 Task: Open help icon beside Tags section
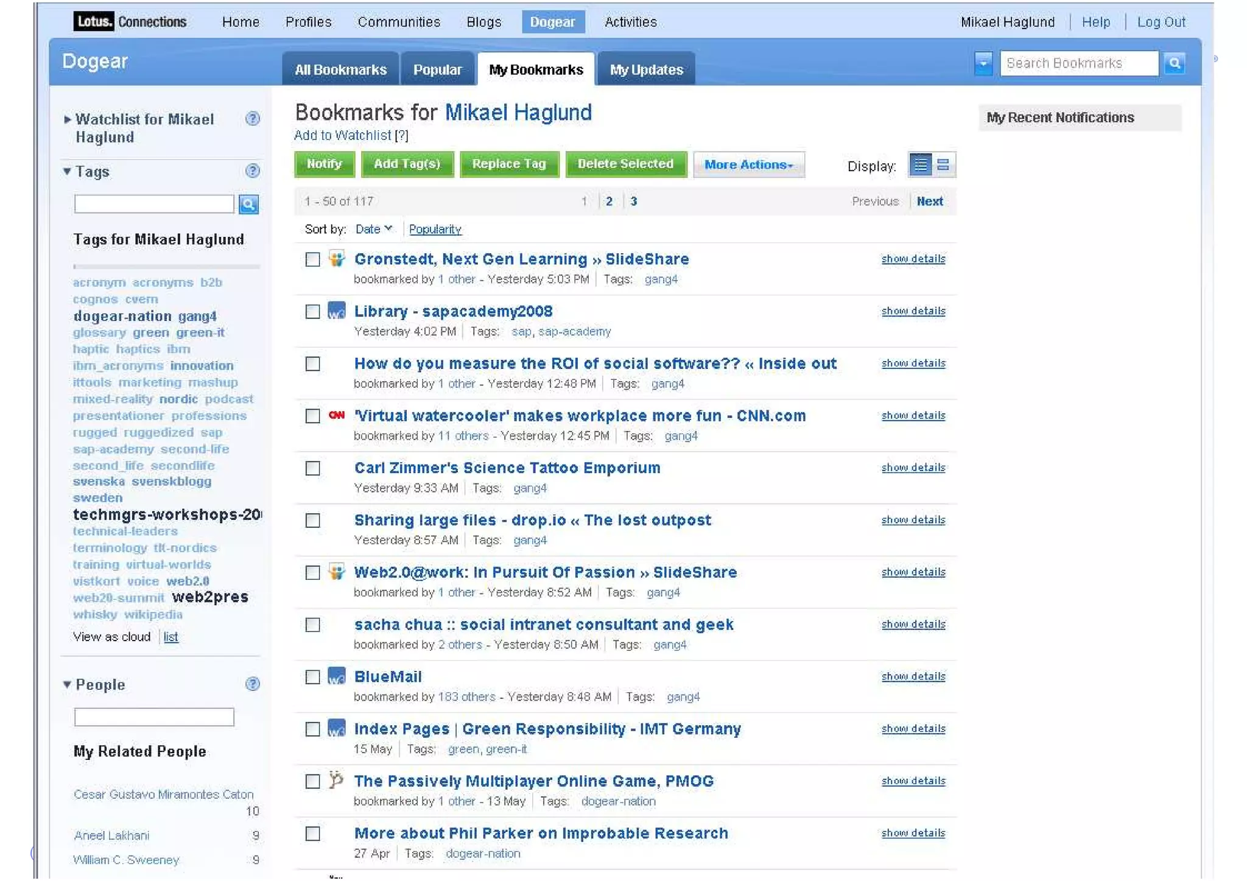252,171
